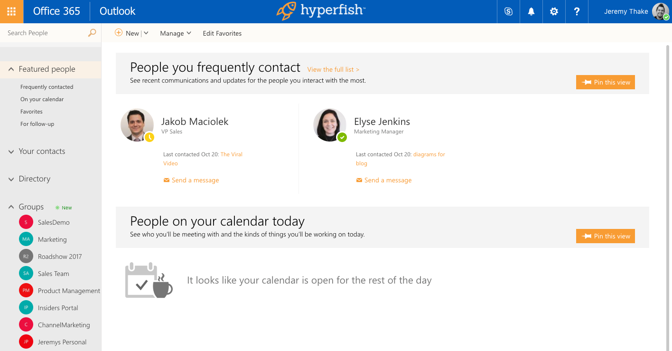Click the calendar with coffee cup illustration
Viewport: 672px width, 351px height.
149,280
